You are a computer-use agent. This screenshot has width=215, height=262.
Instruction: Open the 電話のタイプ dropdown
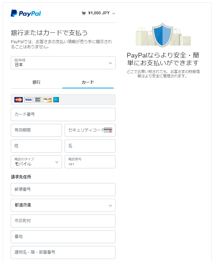click(36, 162)
